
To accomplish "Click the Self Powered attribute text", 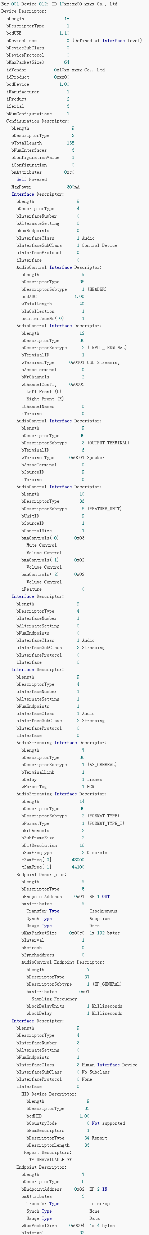I will [x=32, y=179].
